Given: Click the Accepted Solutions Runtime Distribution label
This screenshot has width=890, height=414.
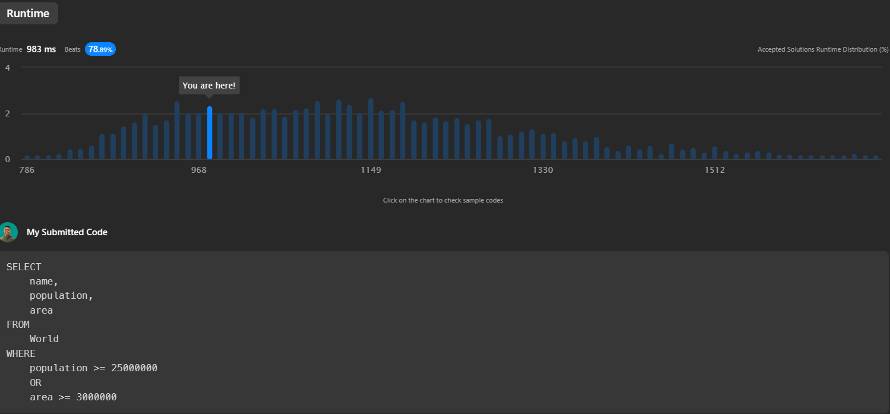Looking at the screenshot, I should 823,49.
